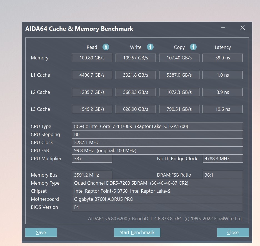260x246 pixels.
Task: Click Chipset field Intel Raptor Point-S B760
Action: pos(157,191)
